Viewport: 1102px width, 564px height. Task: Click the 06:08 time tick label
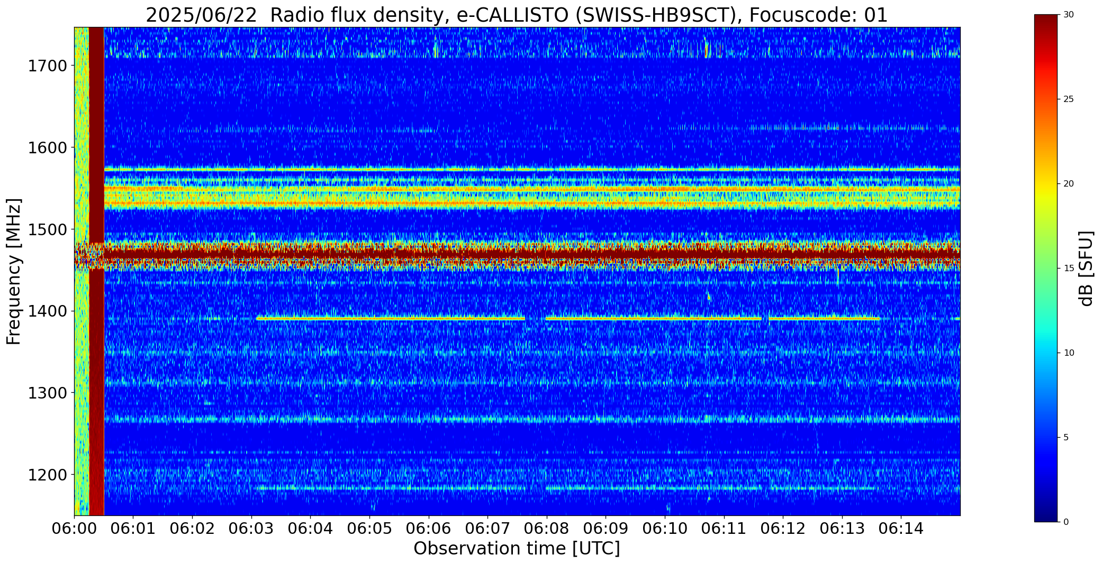coord(547,529)
